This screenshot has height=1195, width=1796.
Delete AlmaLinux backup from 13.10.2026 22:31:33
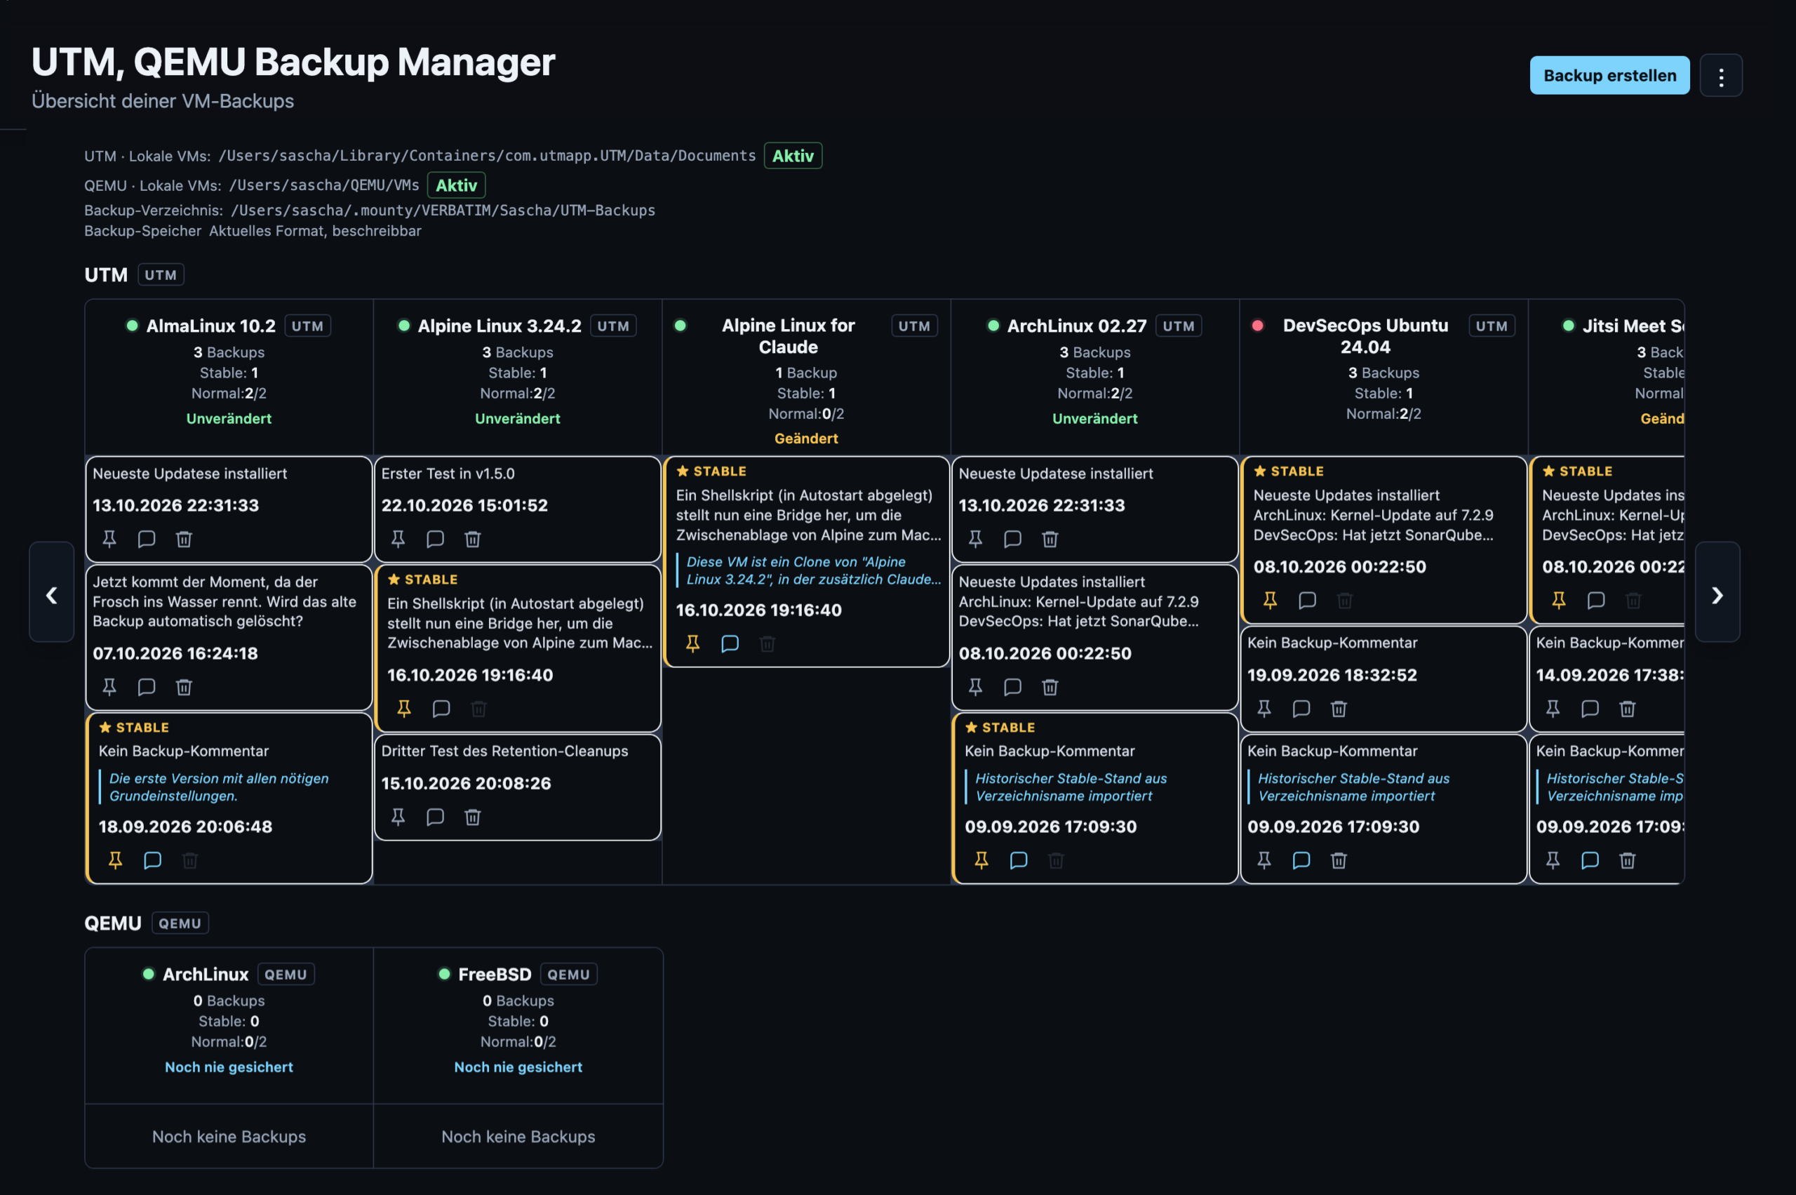click(184, 539)
